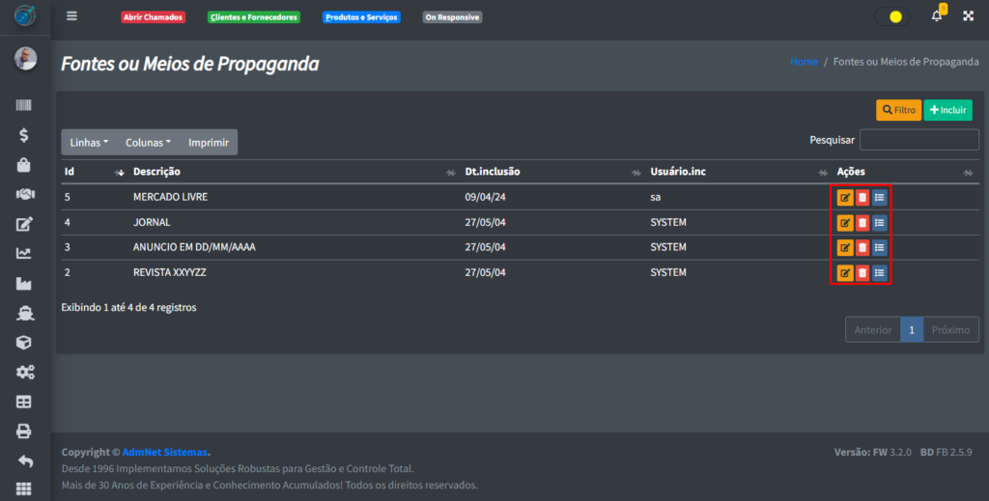Viewport: 989px width, 501px height.
Task: Expand the Colunas dropdown
Action: (x=148, y=142)
